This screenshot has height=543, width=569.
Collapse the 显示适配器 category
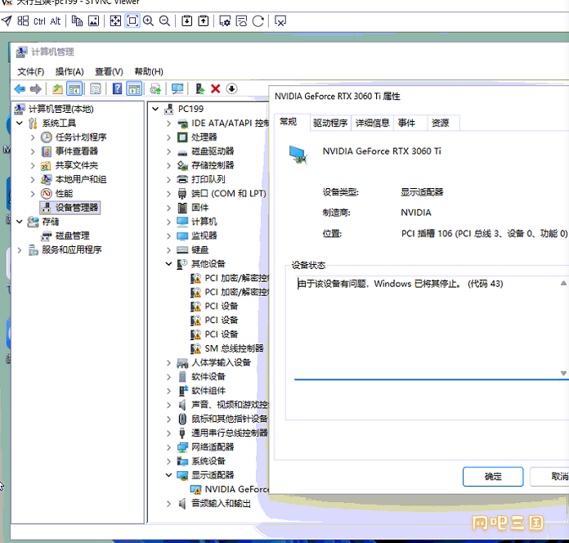168,475
